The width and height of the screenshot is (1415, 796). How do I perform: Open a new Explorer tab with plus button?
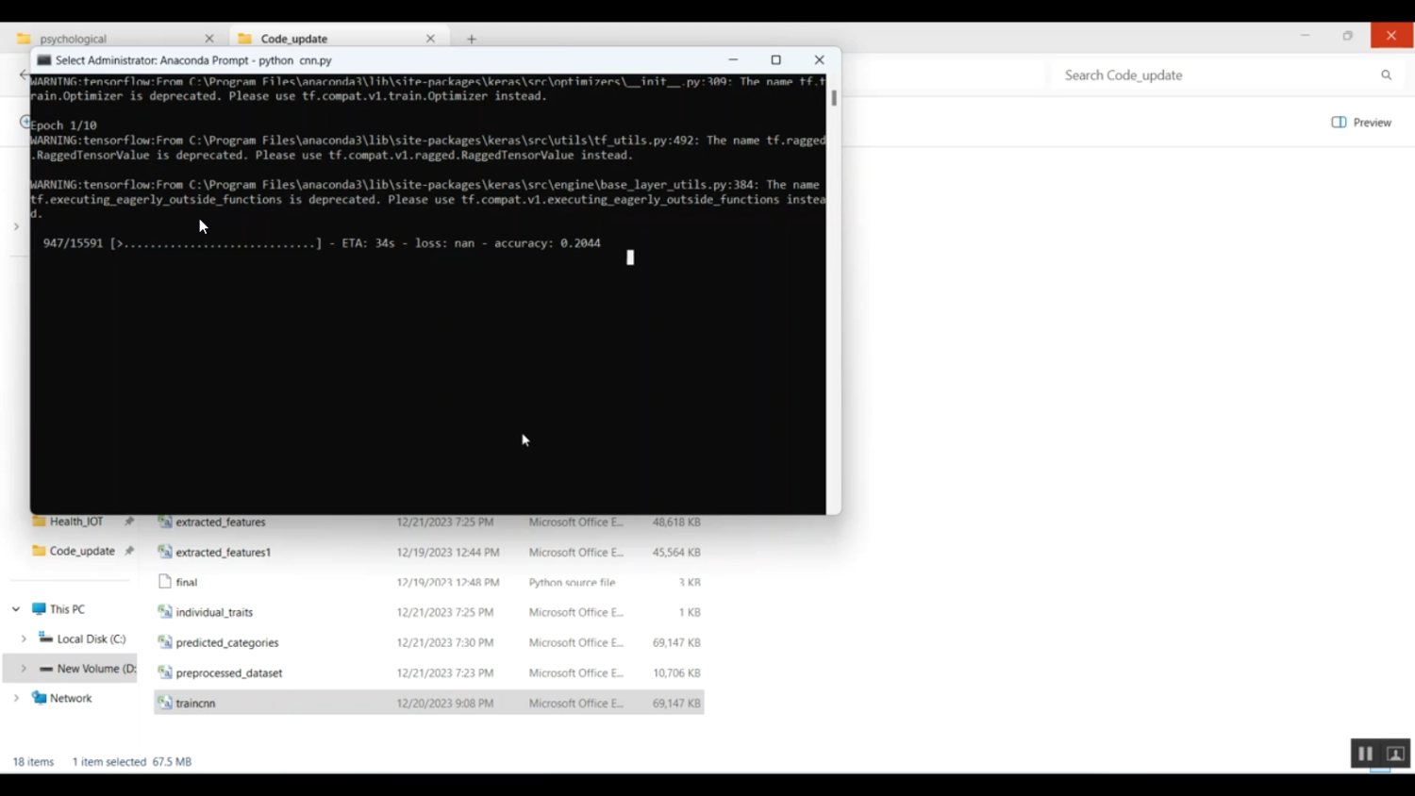472,39
